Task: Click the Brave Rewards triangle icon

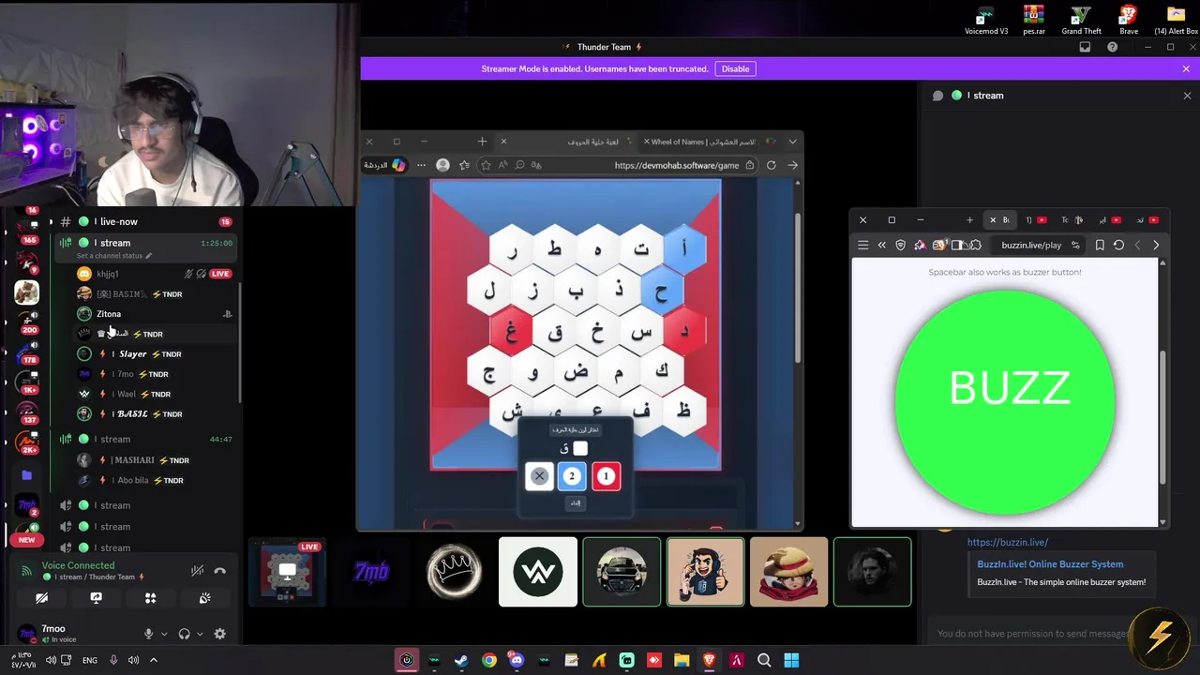Action: (920, 246)
